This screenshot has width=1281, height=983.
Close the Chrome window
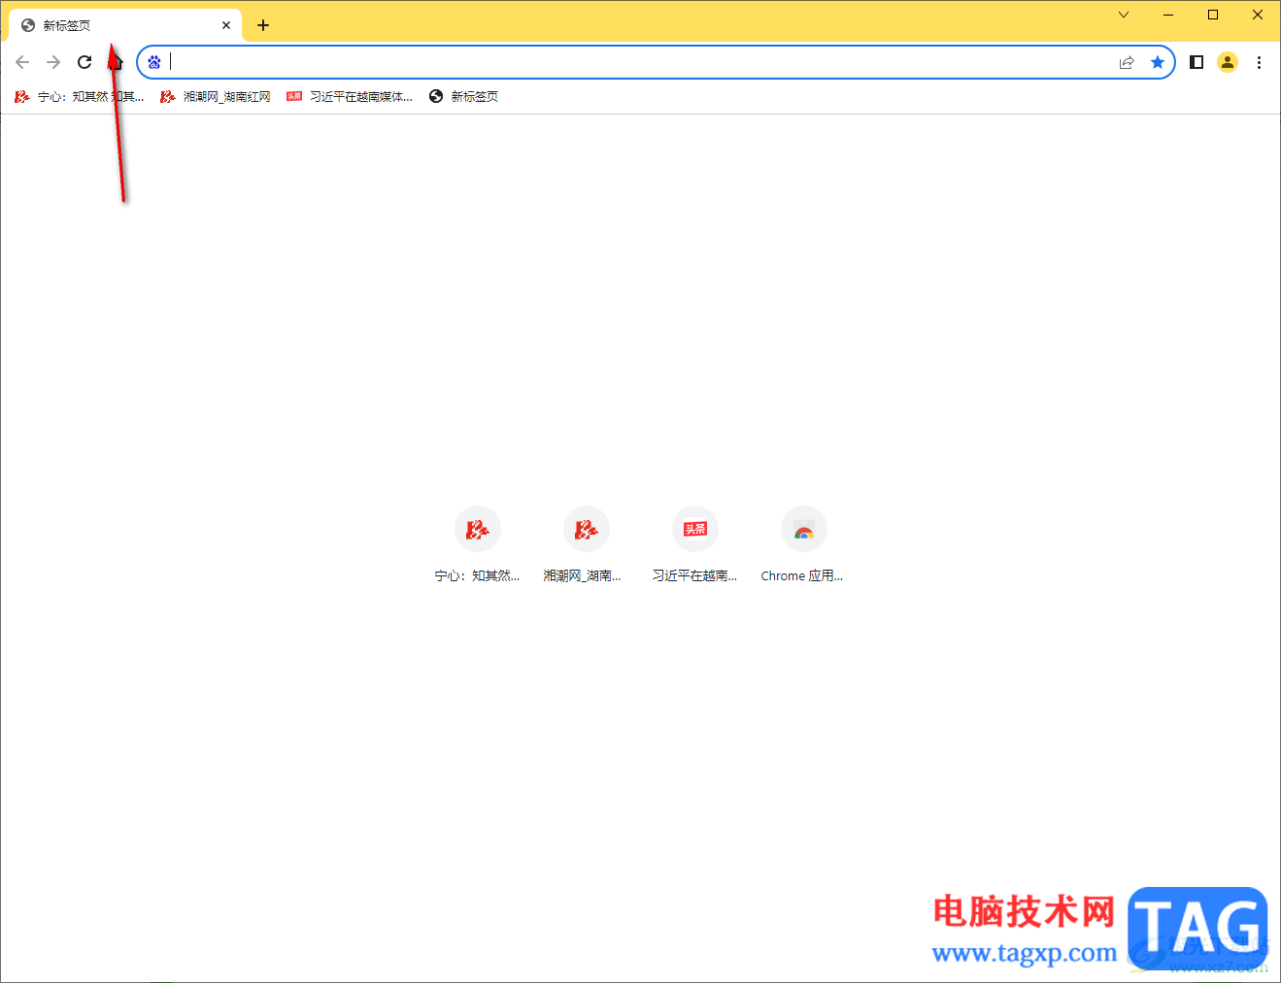1258,15
